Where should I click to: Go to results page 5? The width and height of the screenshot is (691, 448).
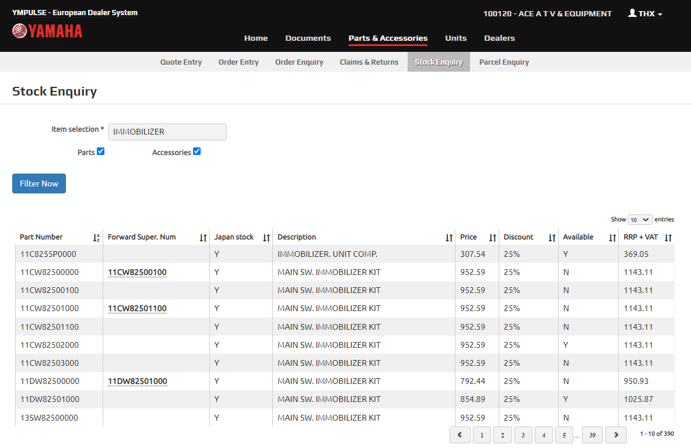click(564, 435)
